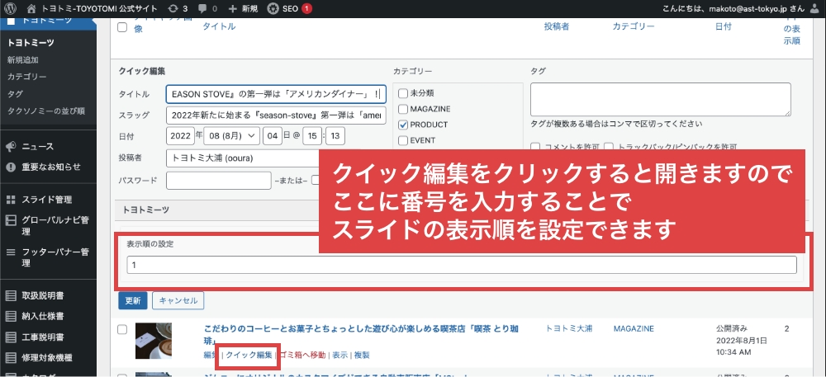Open the month dropdown showing 08 (8月)
Image resolution: width=826 pixels, height=377 pixels.
[232, 135]
